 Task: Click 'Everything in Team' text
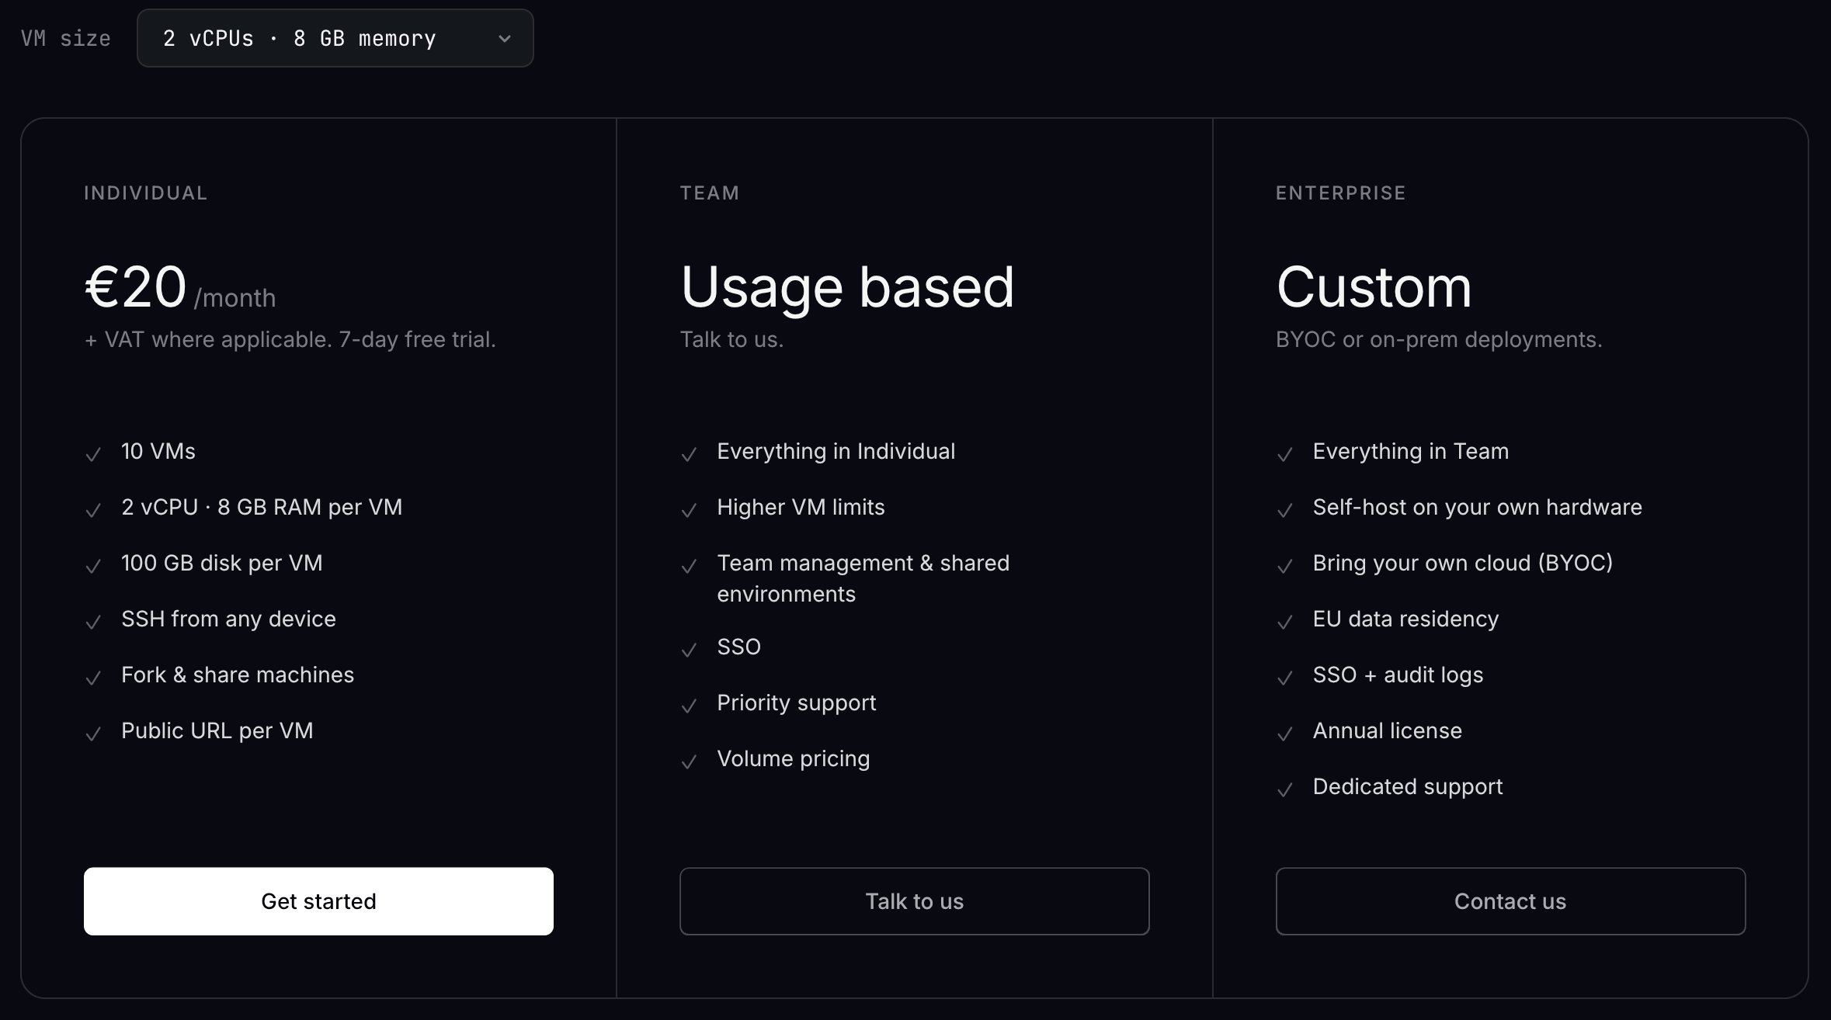click(x=1410, y=451)
